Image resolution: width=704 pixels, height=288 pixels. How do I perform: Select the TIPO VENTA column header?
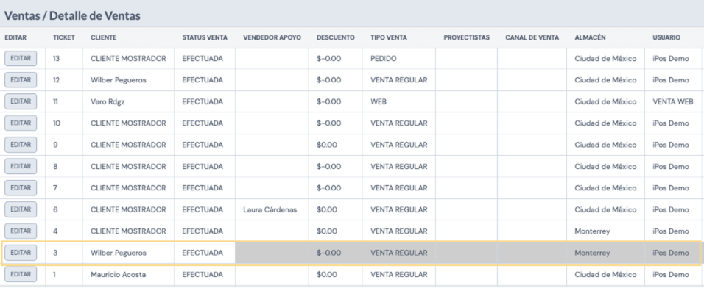click(x=389, y=37)
